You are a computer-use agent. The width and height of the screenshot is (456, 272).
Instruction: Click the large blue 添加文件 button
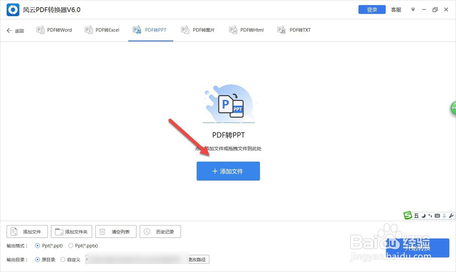pos(228,171)
